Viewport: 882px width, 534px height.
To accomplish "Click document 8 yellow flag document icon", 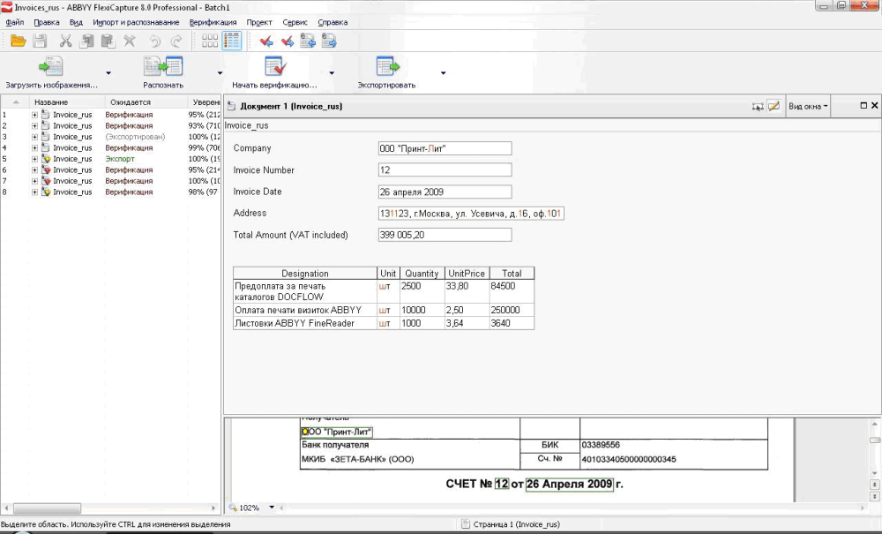I will (x=46, y=192).
